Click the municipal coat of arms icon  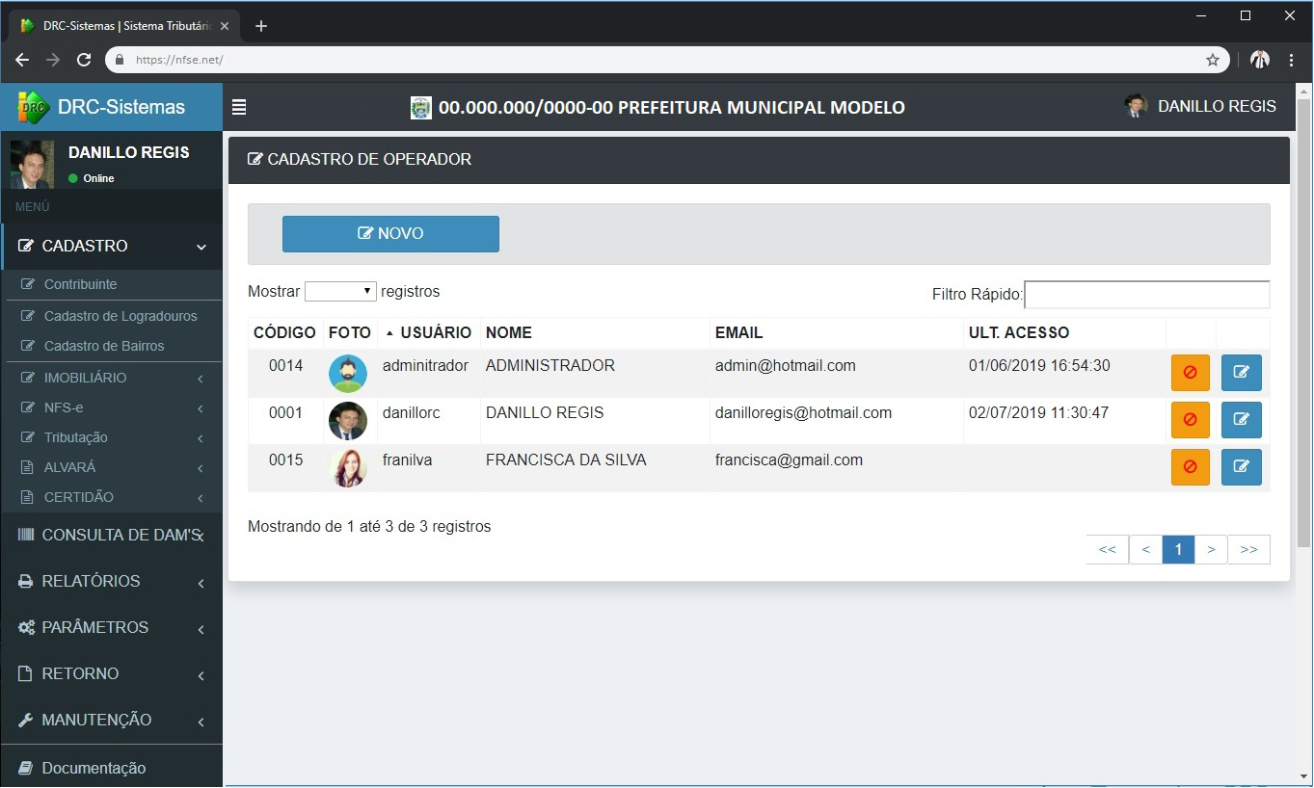tap(421, 107)
